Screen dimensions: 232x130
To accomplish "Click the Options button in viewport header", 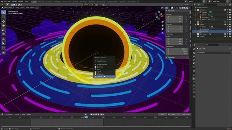I will click(x=187, y=5).
